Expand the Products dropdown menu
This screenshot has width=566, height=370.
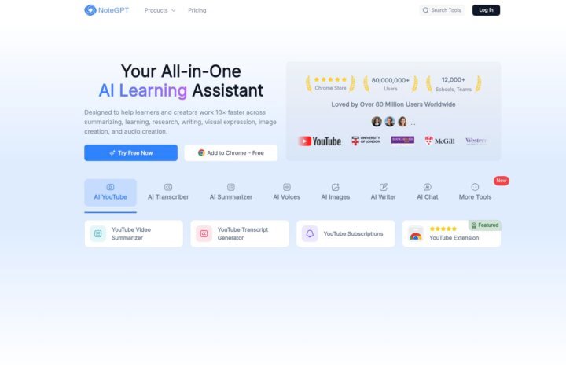point(160,10)
